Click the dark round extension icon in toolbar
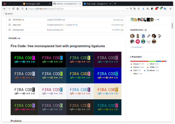 [152, 9]
